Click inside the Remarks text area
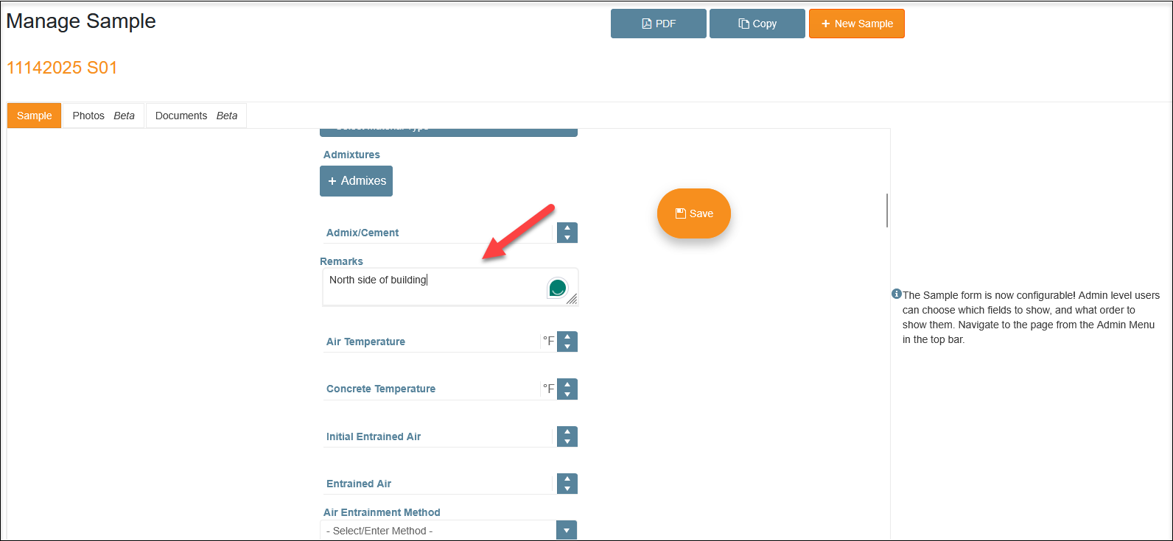Viewport: 1173px width, 541px height. [435, 287]
